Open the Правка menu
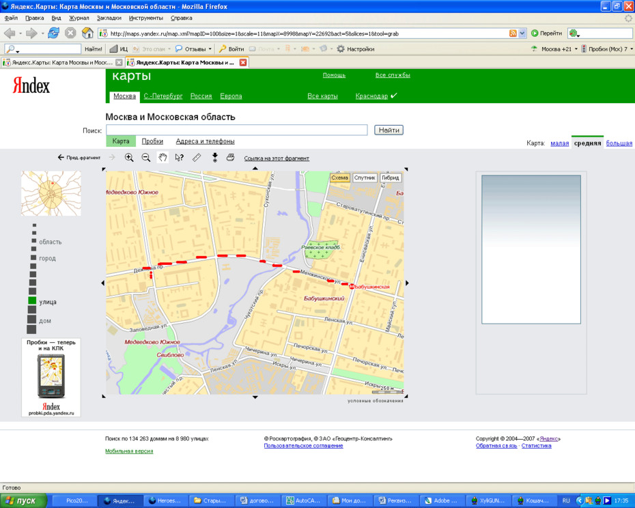 [34, 18]
